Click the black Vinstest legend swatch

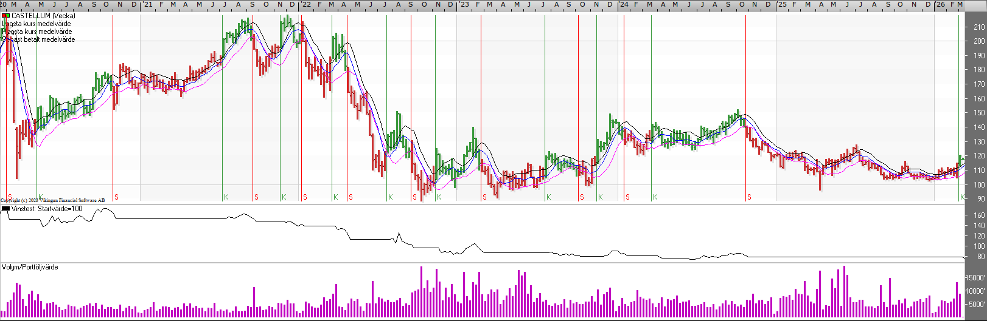click(5, 209)
